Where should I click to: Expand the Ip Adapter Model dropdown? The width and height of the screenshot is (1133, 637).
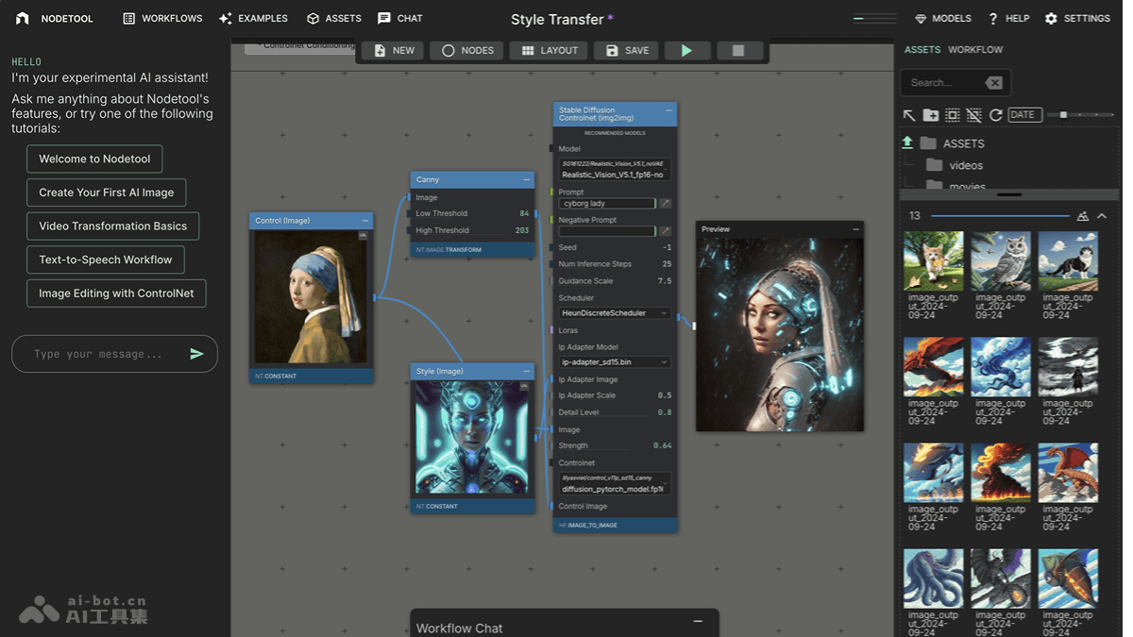click(x=615, y=361)
